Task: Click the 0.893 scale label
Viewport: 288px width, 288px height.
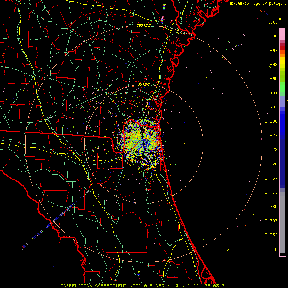Action: click(271, 64)
